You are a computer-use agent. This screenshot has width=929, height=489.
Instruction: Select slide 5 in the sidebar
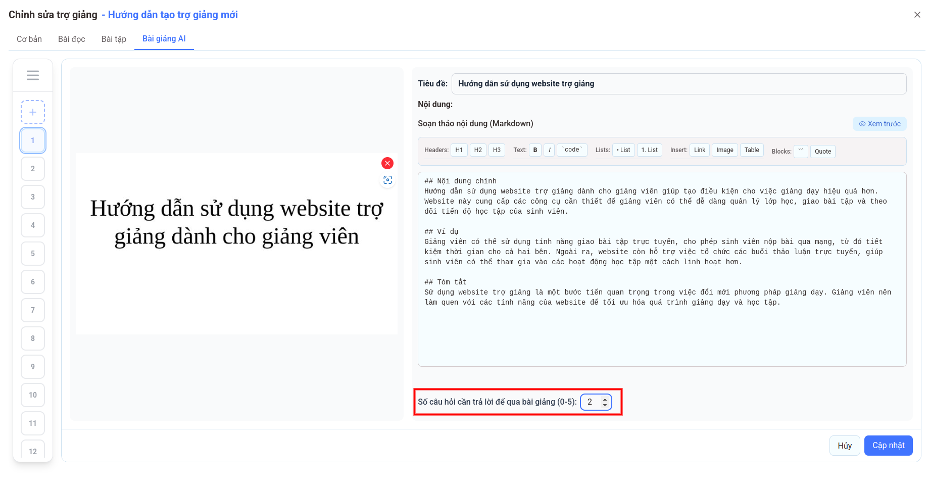pos(32,254)
